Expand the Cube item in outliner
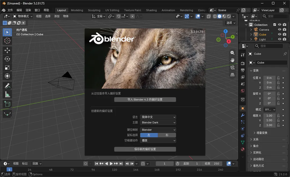The height and width of the screenshot is (177, 290). [251, 34]
